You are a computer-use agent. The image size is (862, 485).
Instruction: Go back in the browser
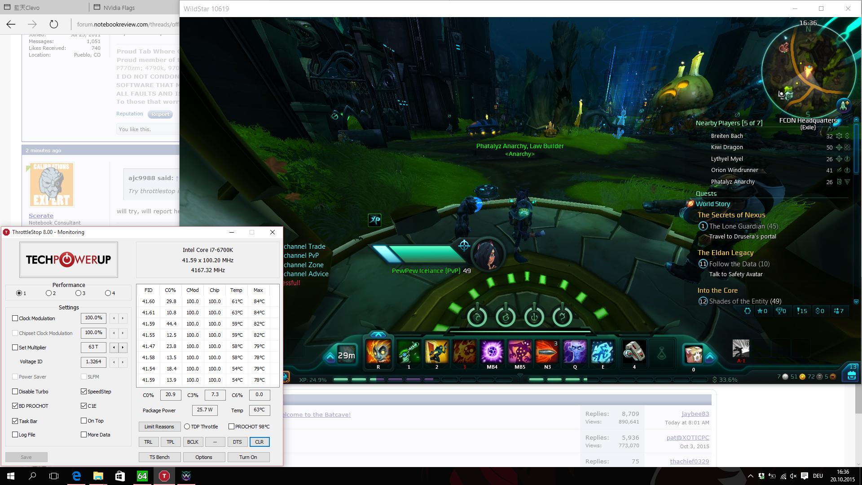coord(11,24)
